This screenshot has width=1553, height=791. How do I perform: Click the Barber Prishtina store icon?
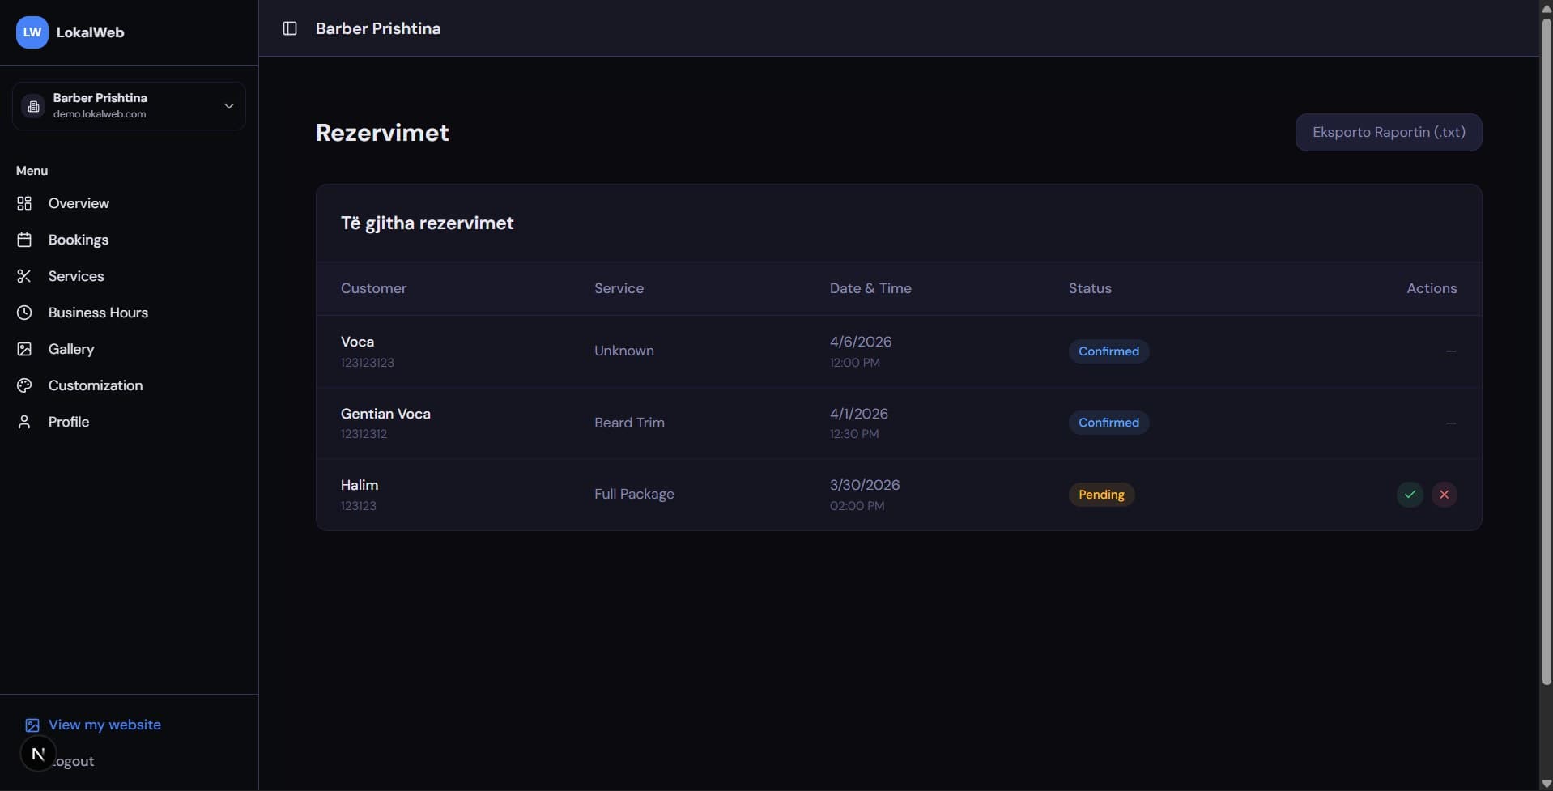click(33, 106)
